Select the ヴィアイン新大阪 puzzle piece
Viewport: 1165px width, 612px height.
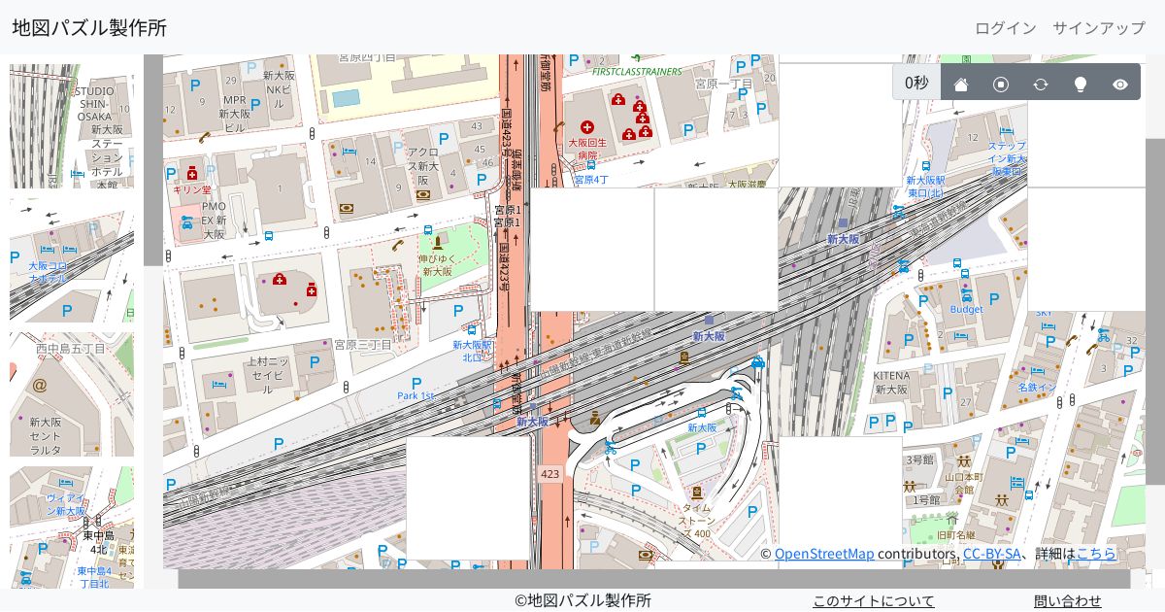72,527
